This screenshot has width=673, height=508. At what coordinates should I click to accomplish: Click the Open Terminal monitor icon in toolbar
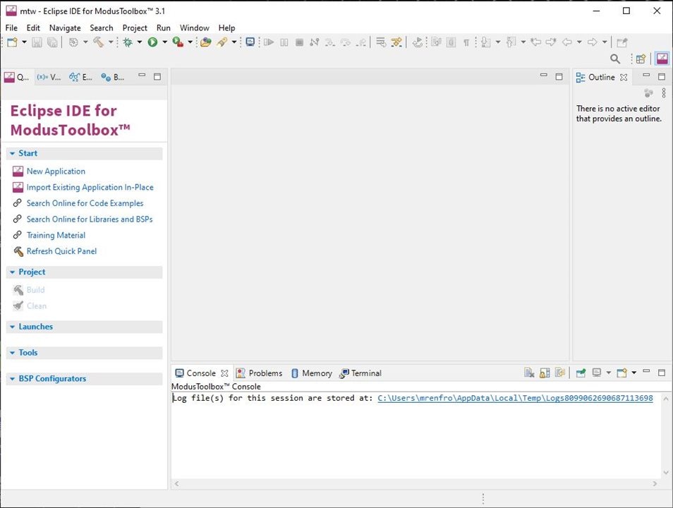(250, 42)
